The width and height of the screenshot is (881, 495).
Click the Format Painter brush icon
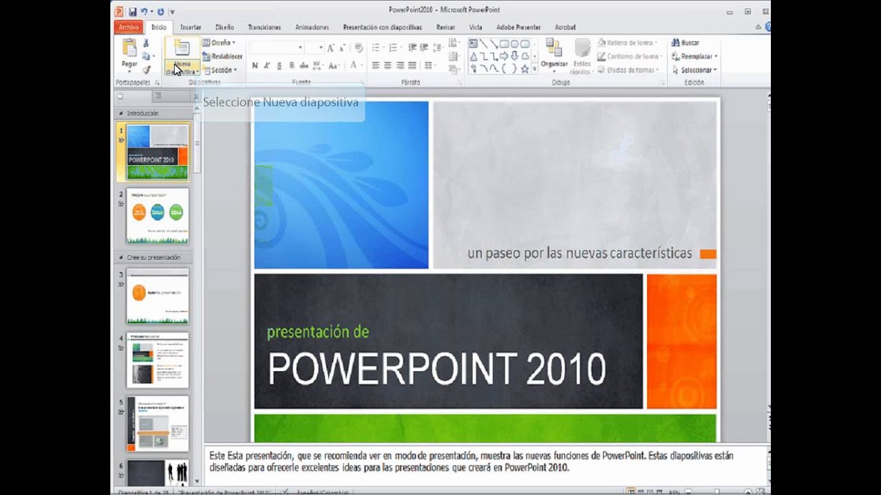[146, 69]
